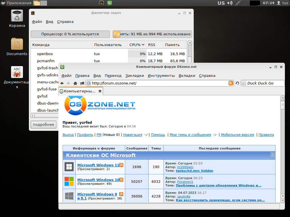The height and width of the screenshot is (217, 290).
Task: Click the Duck Duck Go search field
Action: point(263,83)
